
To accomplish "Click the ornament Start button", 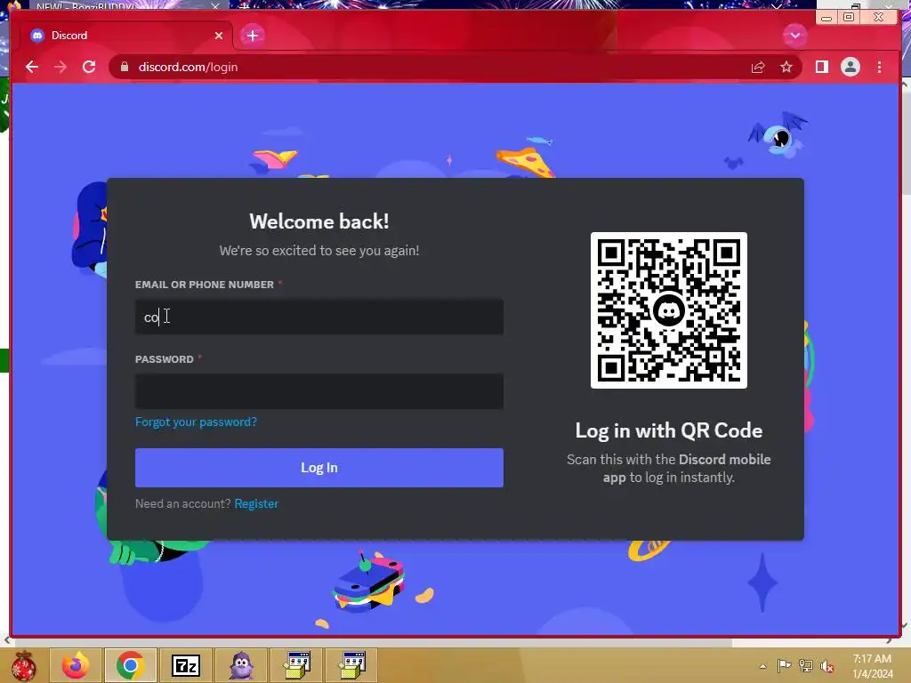I will (23, 665).
